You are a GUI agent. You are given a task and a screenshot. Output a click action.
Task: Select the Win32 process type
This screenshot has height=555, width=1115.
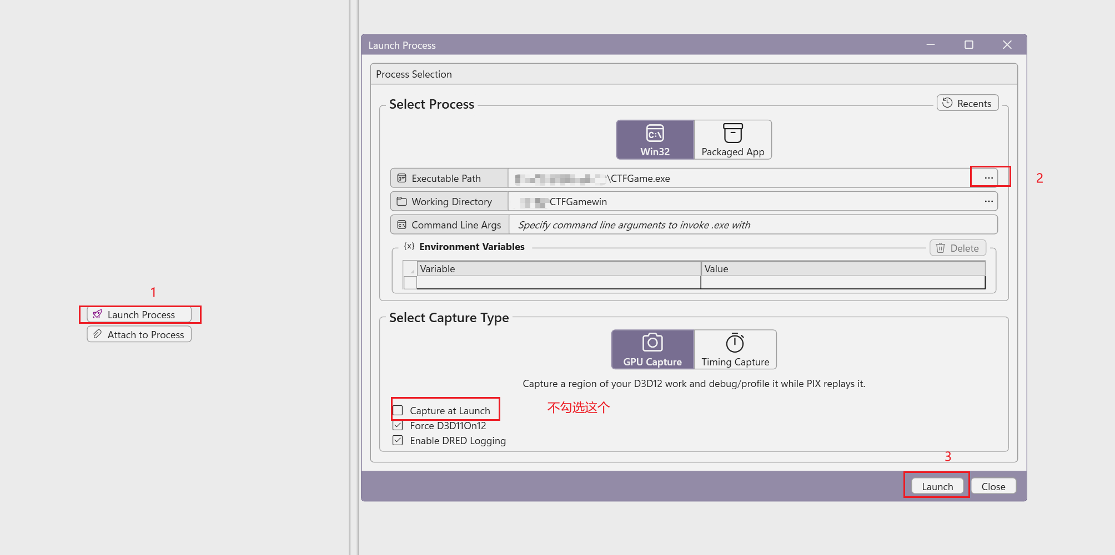tap(655, 140)
